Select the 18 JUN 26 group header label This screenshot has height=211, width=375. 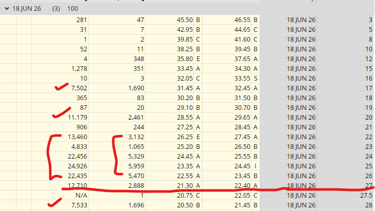[x=27, y=9]
